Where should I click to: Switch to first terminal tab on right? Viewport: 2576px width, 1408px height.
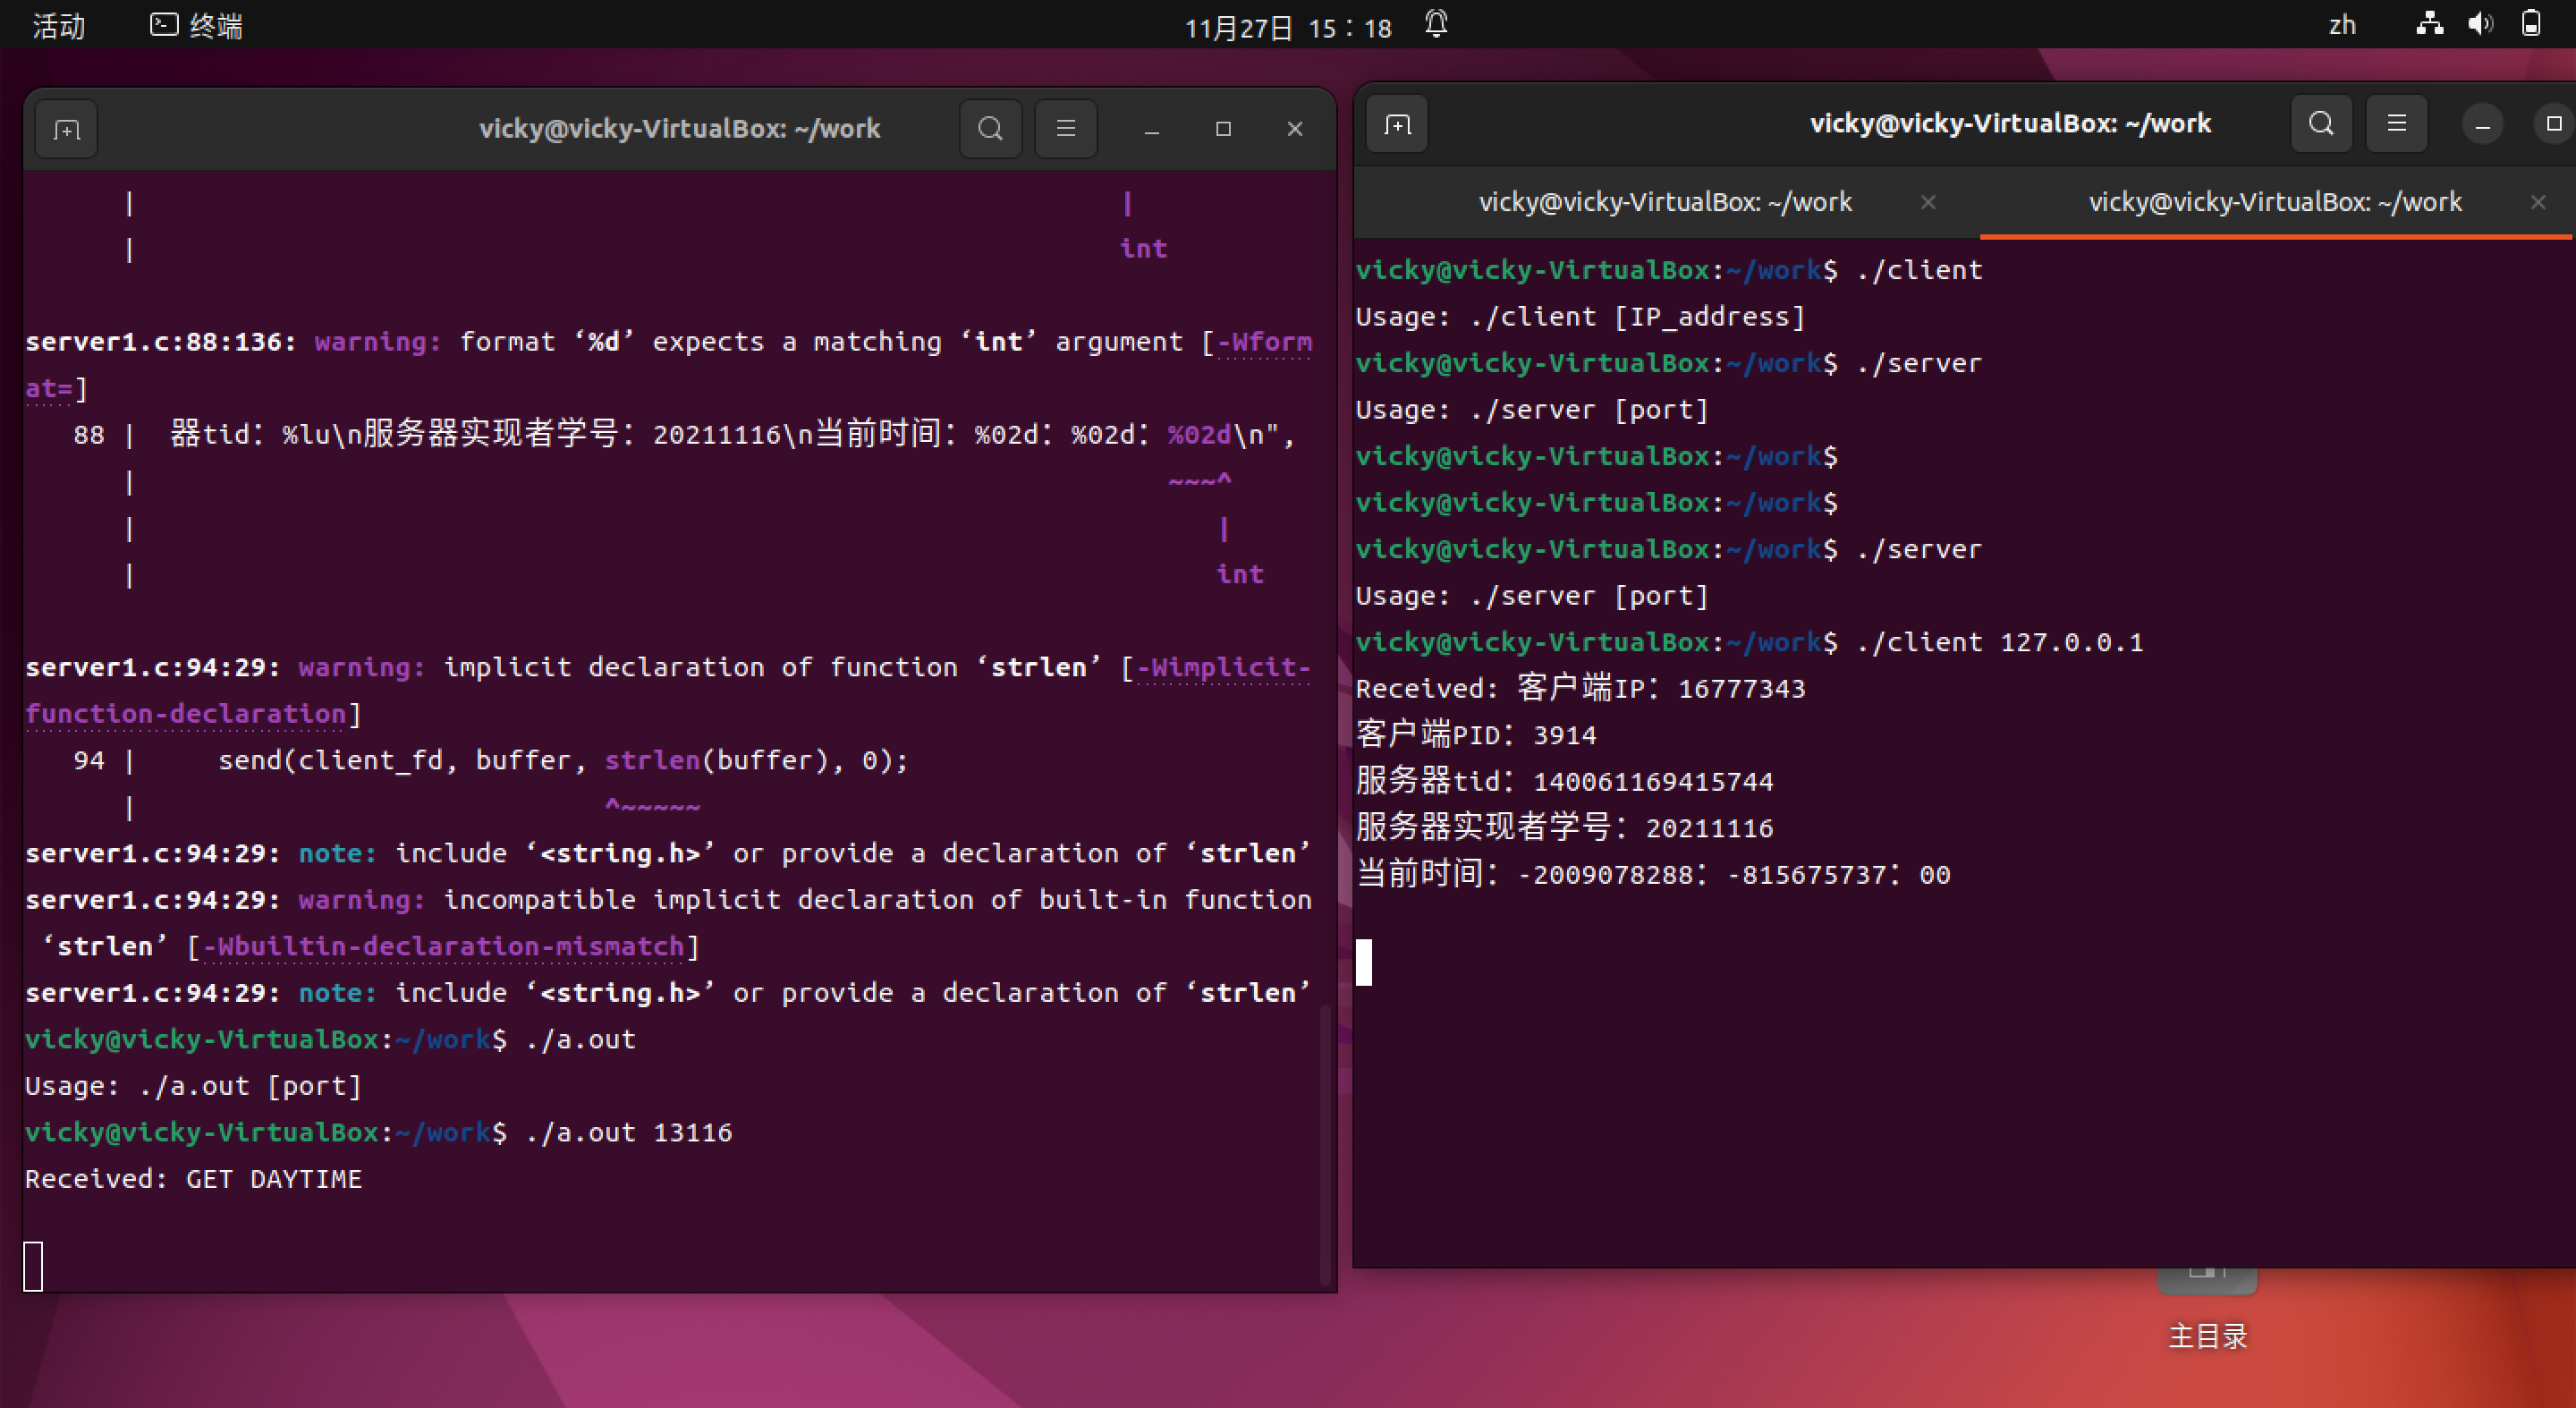pyautogui.click(x=1664, y=202)
